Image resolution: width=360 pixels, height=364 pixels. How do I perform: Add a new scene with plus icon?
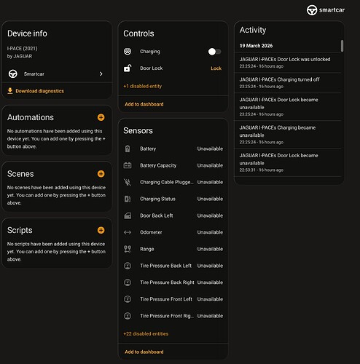click(101, 174)
